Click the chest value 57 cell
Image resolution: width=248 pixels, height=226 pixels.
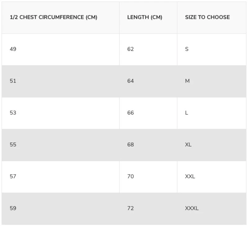13,176
